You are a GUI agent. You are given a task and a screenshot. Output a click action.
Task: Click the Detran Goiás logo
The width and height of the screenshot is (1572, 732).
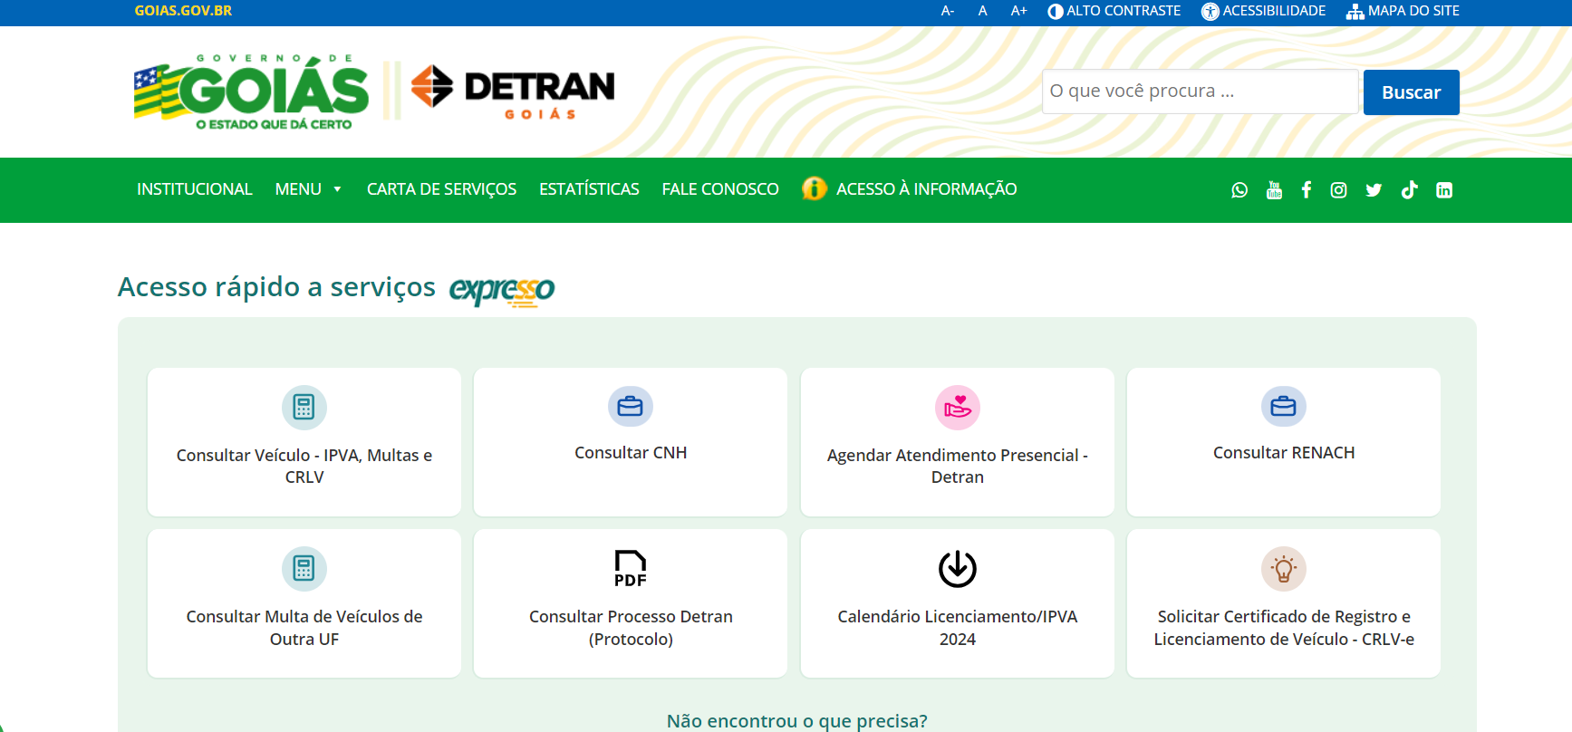point(513,91)
